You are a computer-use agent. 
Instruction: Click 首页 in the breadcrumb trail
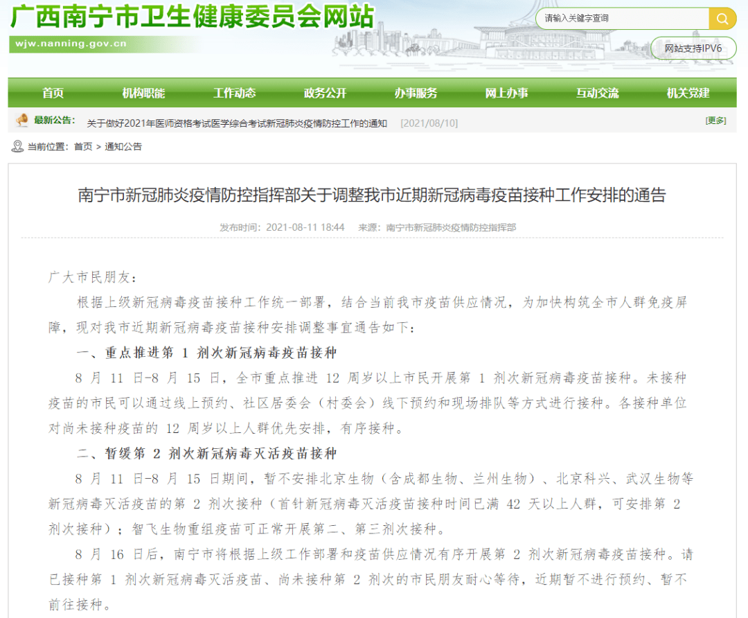(83, 147)
